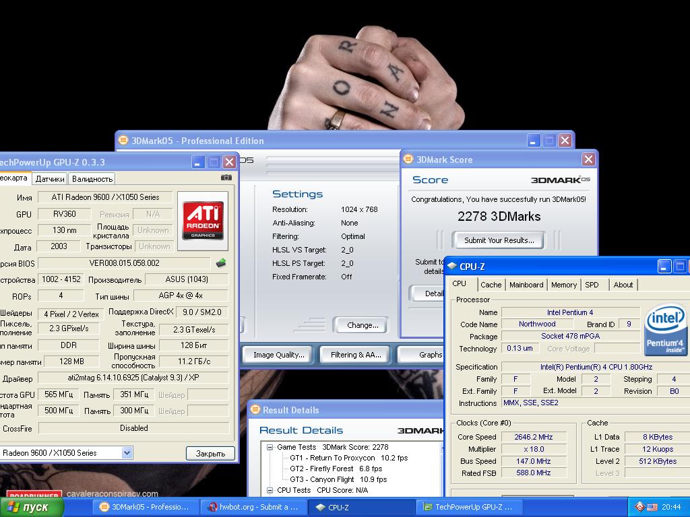Click the Rated FSB value 588.0 MHz

[x=534, y=473]
